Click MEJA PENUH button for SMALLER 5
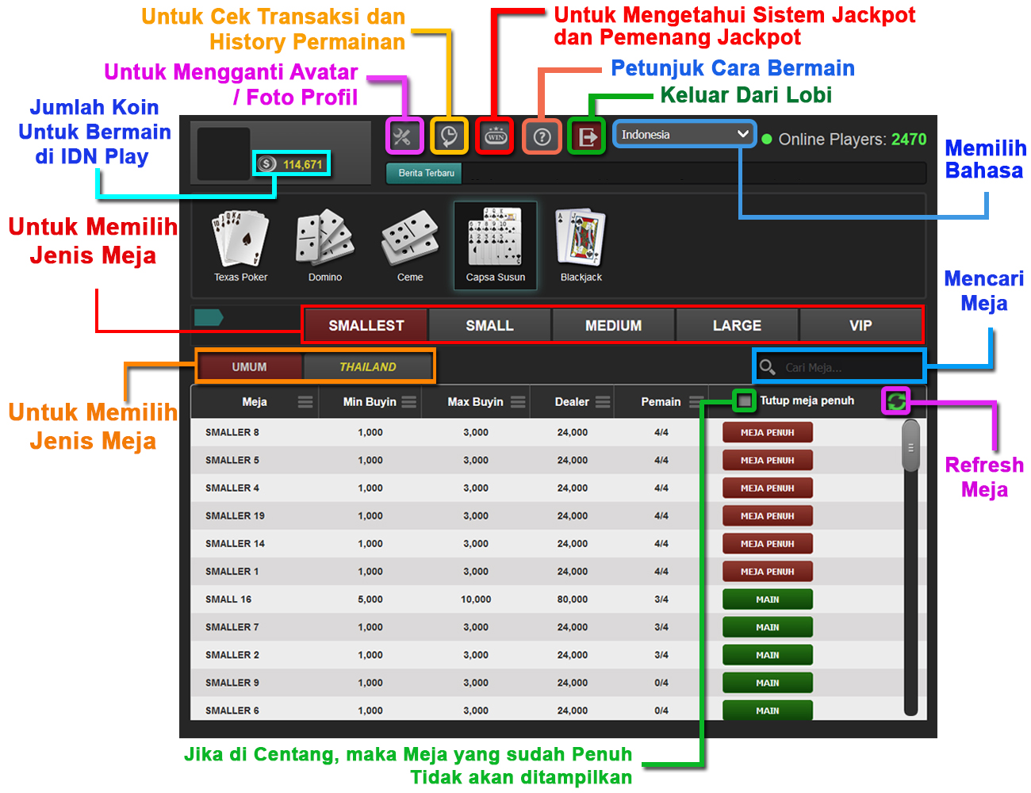The height and width of the screenshot is (793, 1031). (x=768, y=461)
